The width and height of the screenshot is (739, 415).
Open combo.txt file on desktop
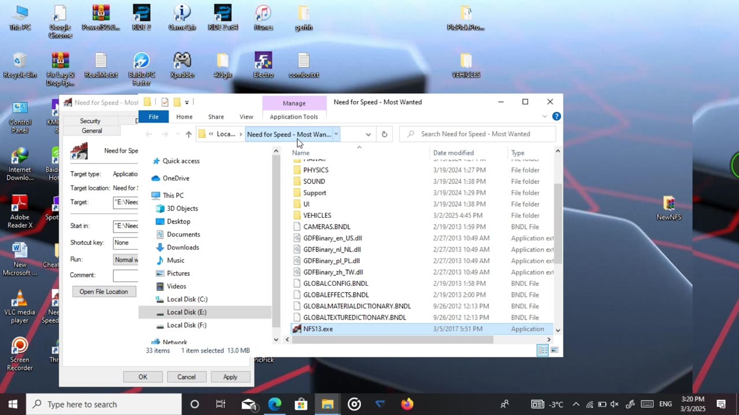pos(304,65)
